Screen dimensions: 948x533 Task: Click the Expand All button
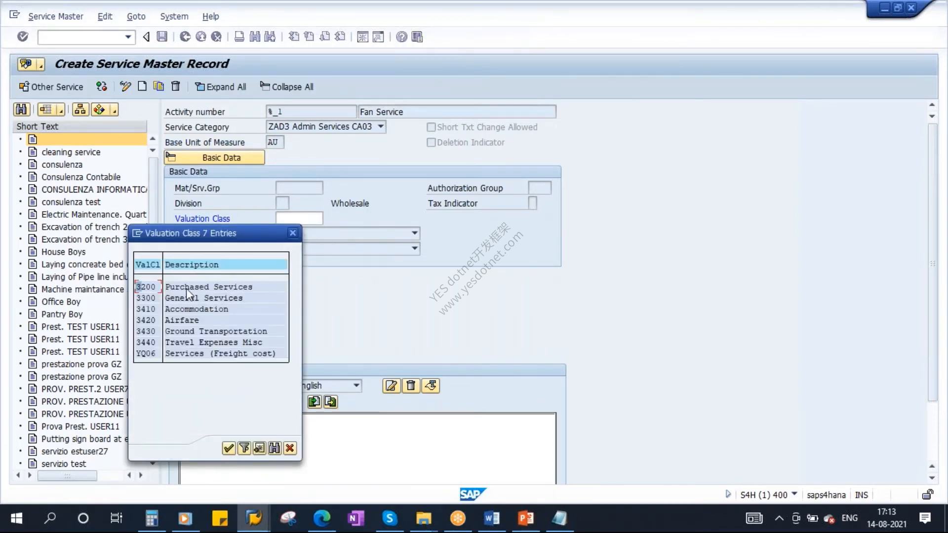(x=220, y=87)
